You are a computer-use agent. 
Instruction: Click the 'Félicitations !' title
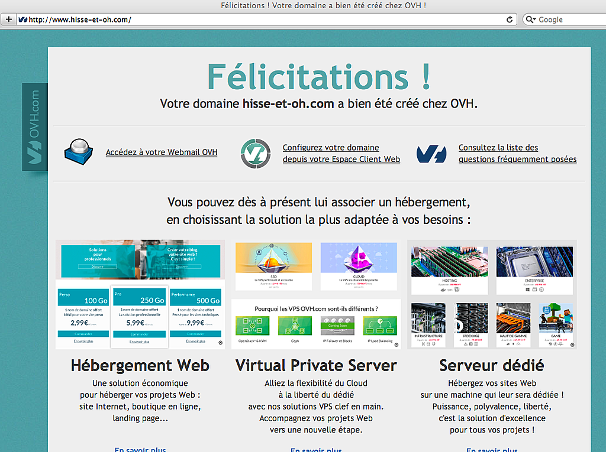pyautogui.click(x=319, y=77)
